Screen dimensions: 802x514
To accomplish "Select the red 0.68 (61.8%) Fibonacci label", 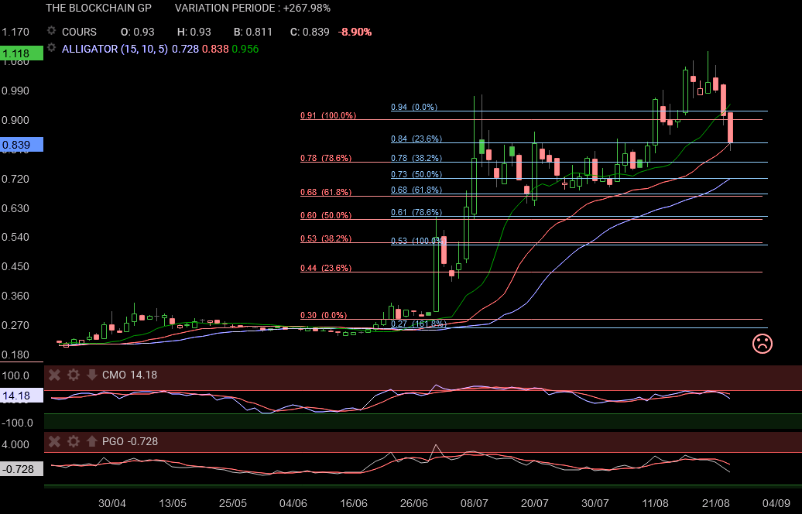I will click(x=326, y=192).
